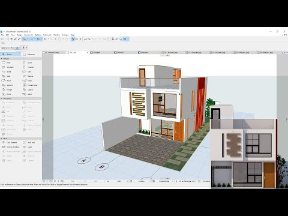
Task: Select grid marker A in 3D view
Action: 84,160
